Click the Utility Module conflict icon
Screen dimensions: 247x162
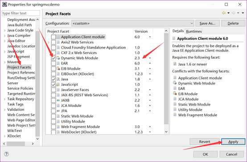(x=175, y=109)
